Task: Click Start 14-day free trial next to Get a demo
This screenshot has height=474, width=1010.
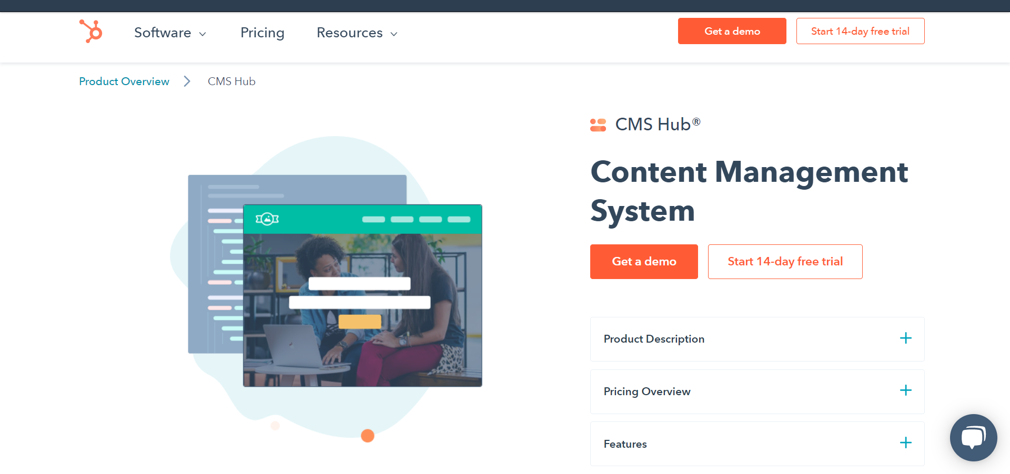Action: point(785,261)
